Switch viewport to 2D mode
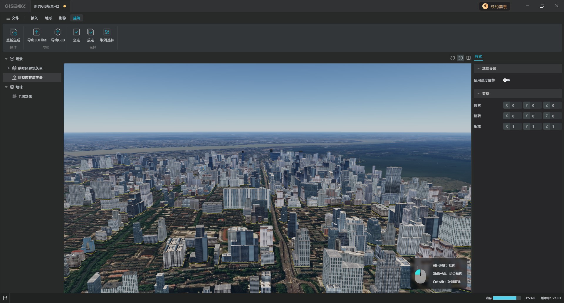Viewport: 564px width, 303px height. tap(452, 58)
